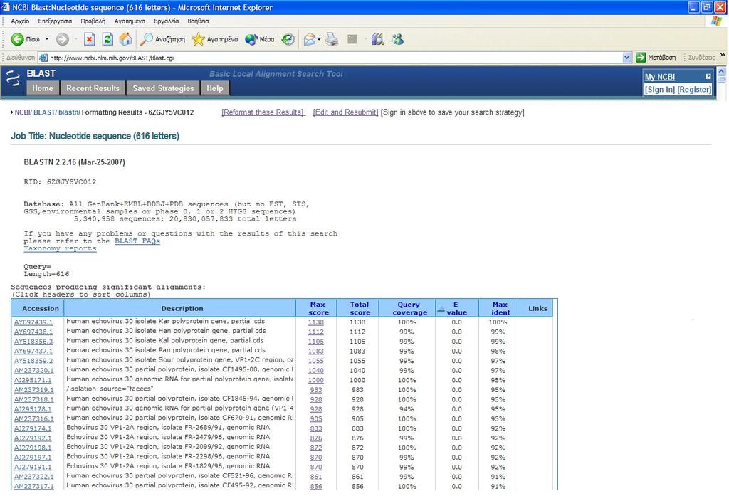The width and height of the screenshot is (729, 496).
Task: Click max score 1055 link
Action: tap(315, 361)
